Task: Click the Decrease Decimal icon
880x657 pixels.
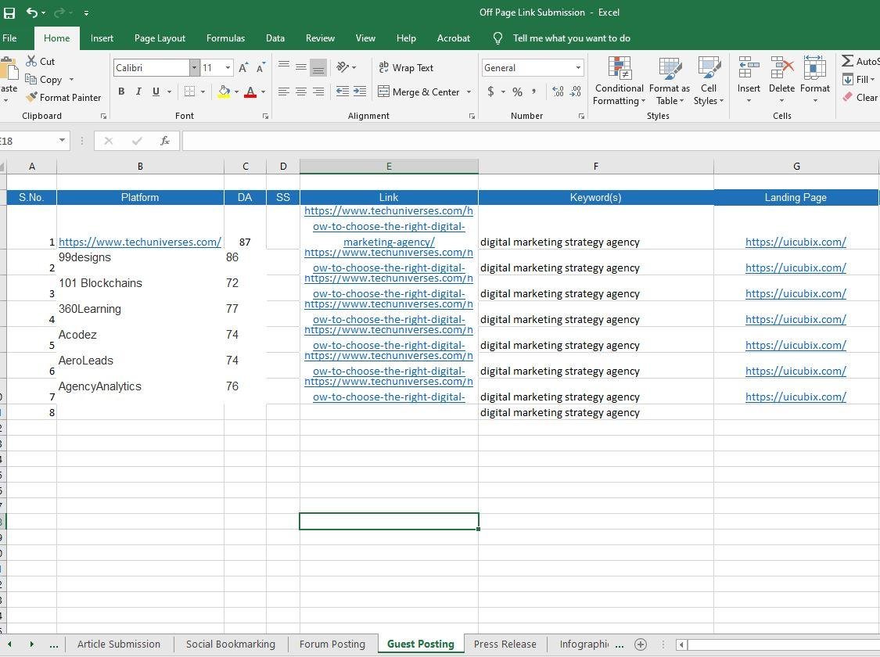Action: tap(576, 92)
